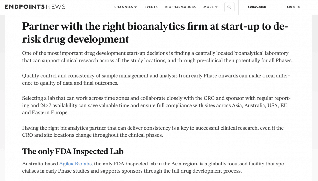Follow the Agilex Biolabs link
The image size is (318, 181).
tap(75, 164)
